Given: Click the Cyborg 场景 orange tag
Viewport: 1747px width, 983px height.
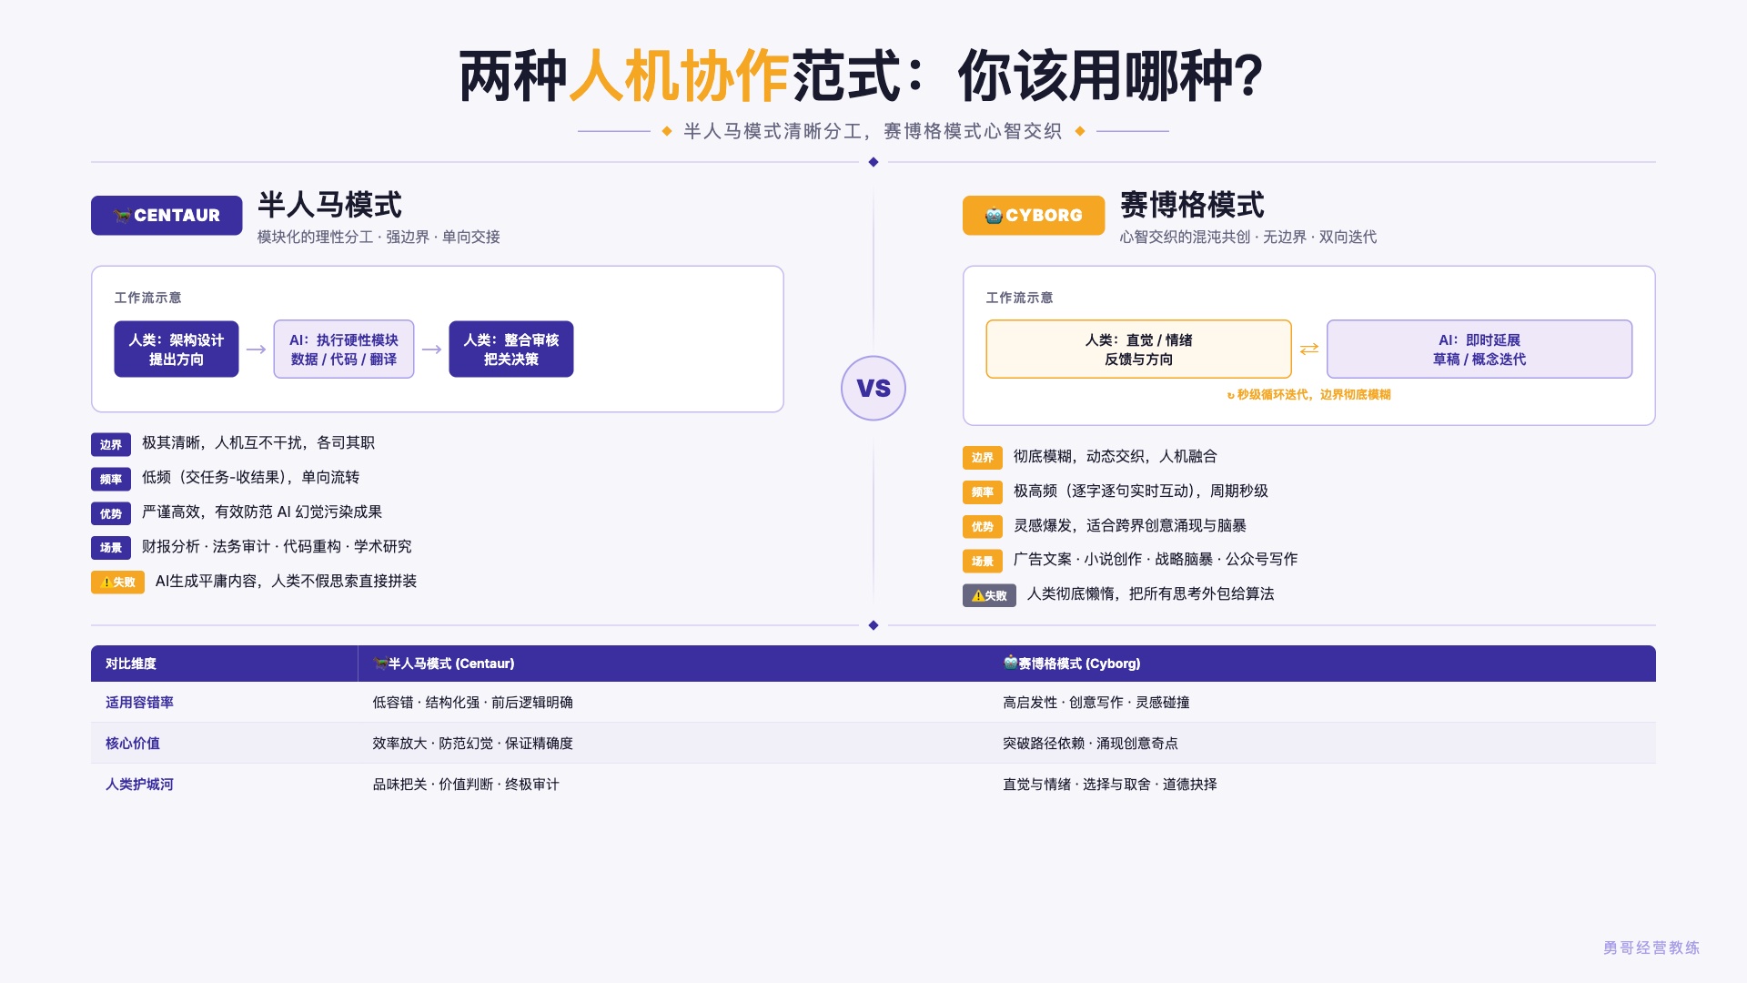Looking at the screenshot, I should click(983, 561).
